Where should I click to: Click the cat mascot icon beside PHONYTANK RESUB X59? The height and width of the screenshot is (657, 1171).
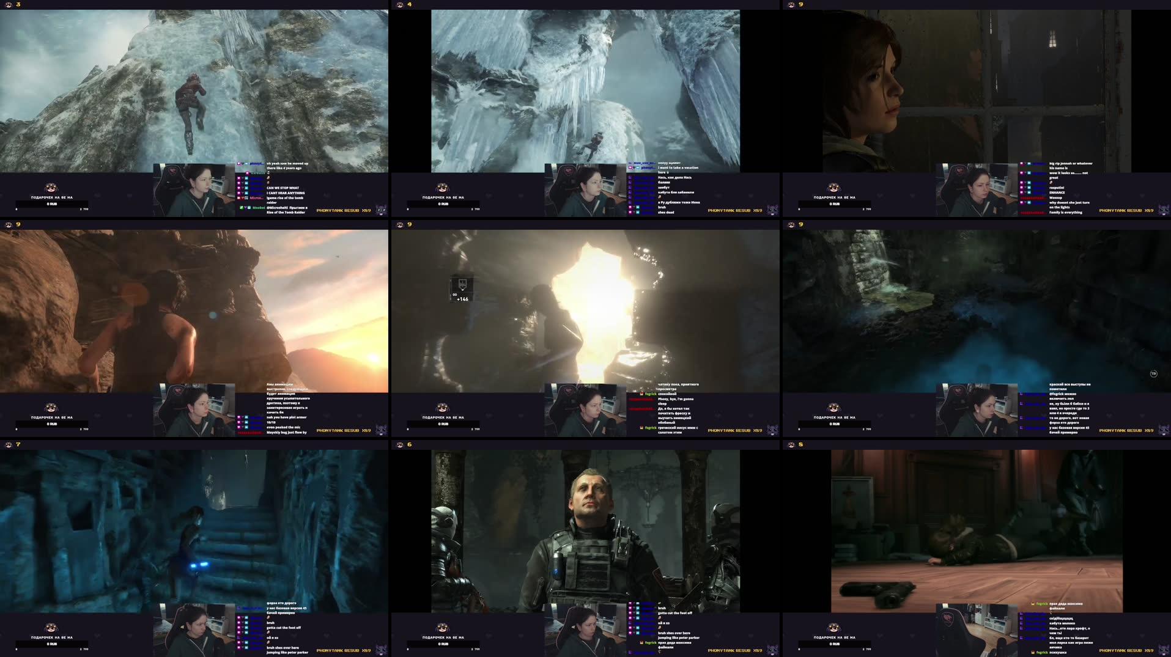[x=381, y=210]
